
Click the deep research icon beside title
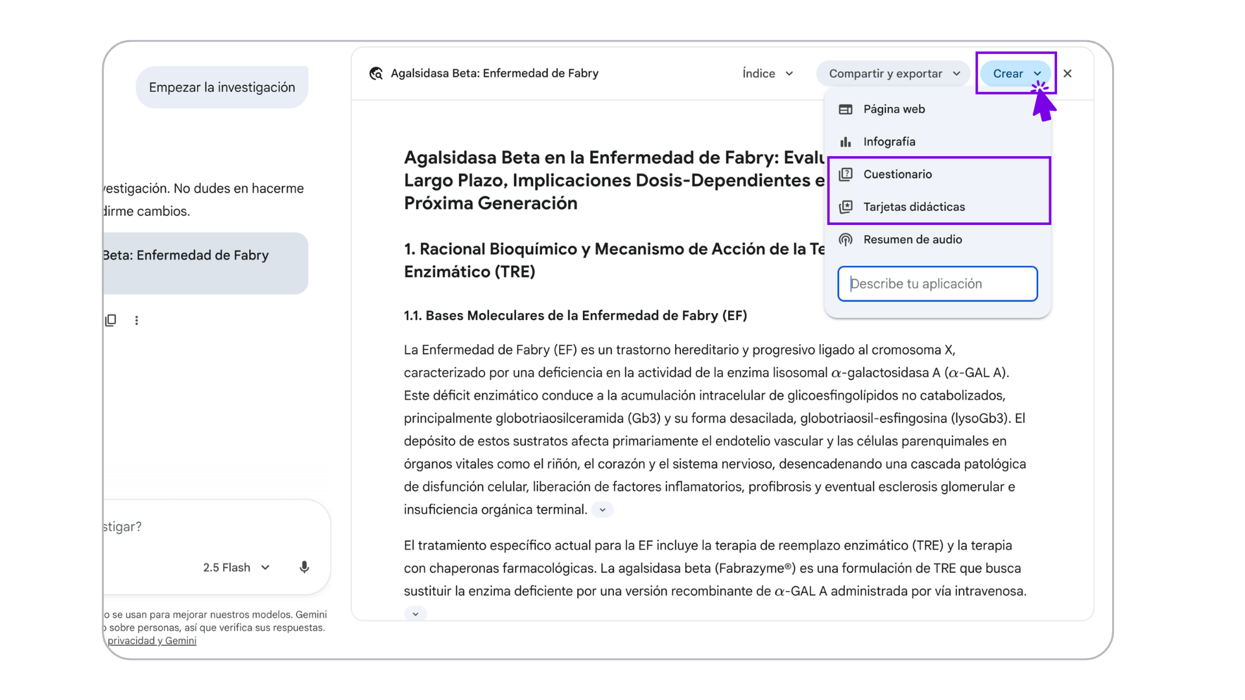click(x=376, y=73)
